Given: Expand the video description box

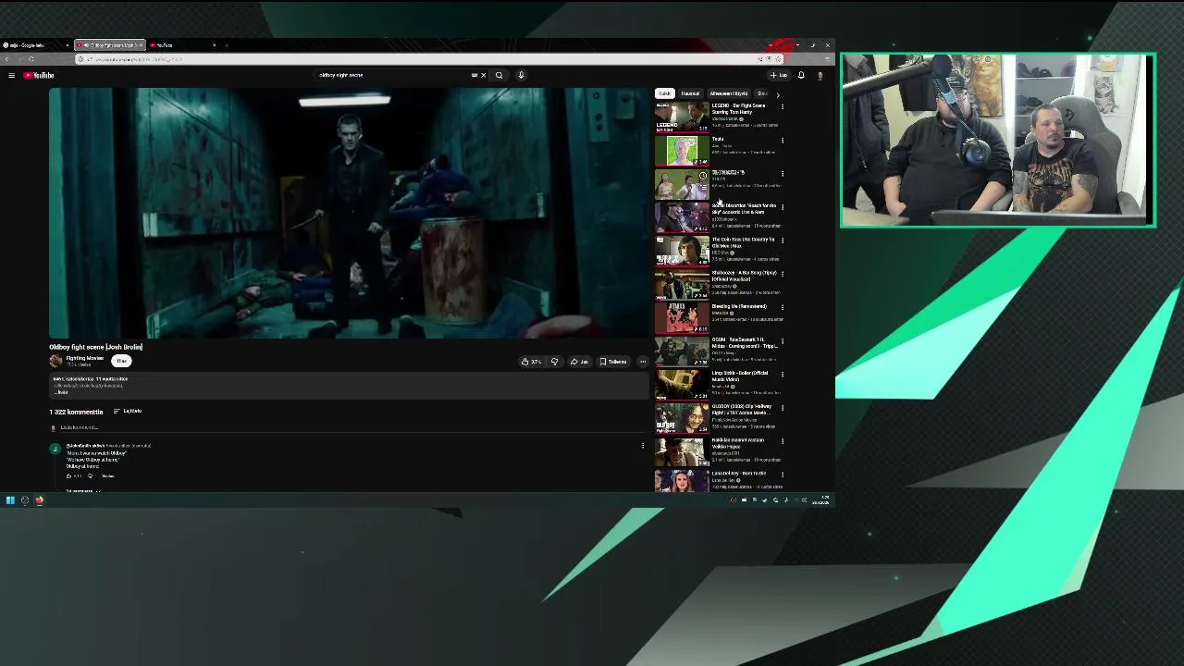Looking at the screenshot, I should click(350, 386).
